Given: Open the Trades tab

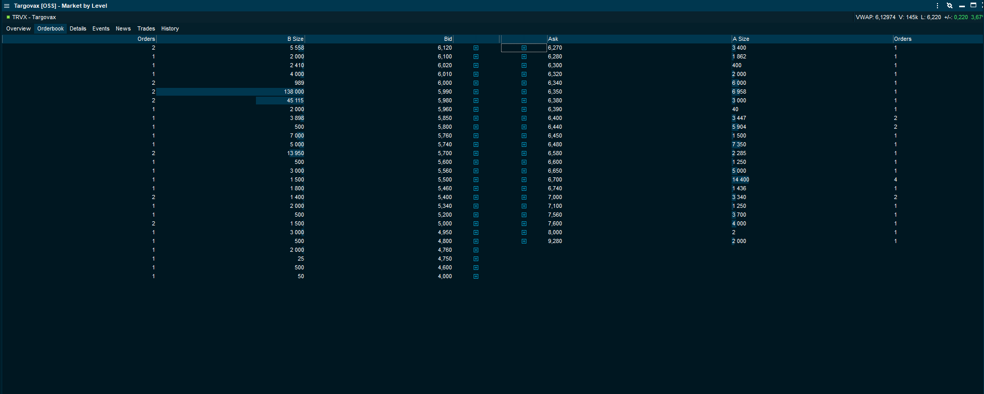Looking at the screenshot, I should [x=146, y=28].
